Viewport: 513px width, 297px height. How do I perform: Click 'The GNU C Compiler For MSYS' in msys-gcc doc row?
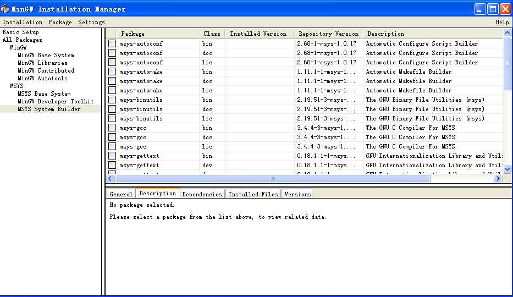(410, 137)
